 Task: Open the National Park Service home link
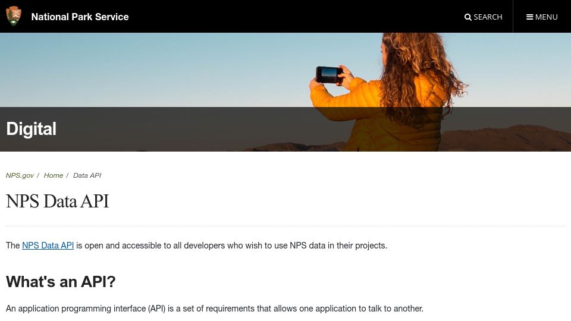click(80, 17)
